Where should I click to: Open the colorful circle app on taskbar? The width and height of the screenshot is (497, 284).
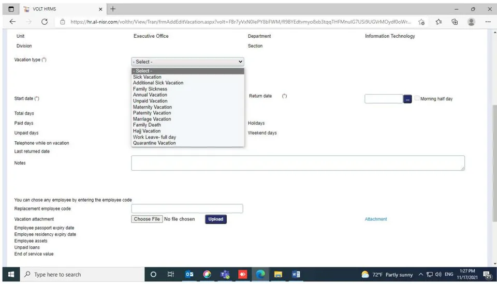(x=207, y=274)
